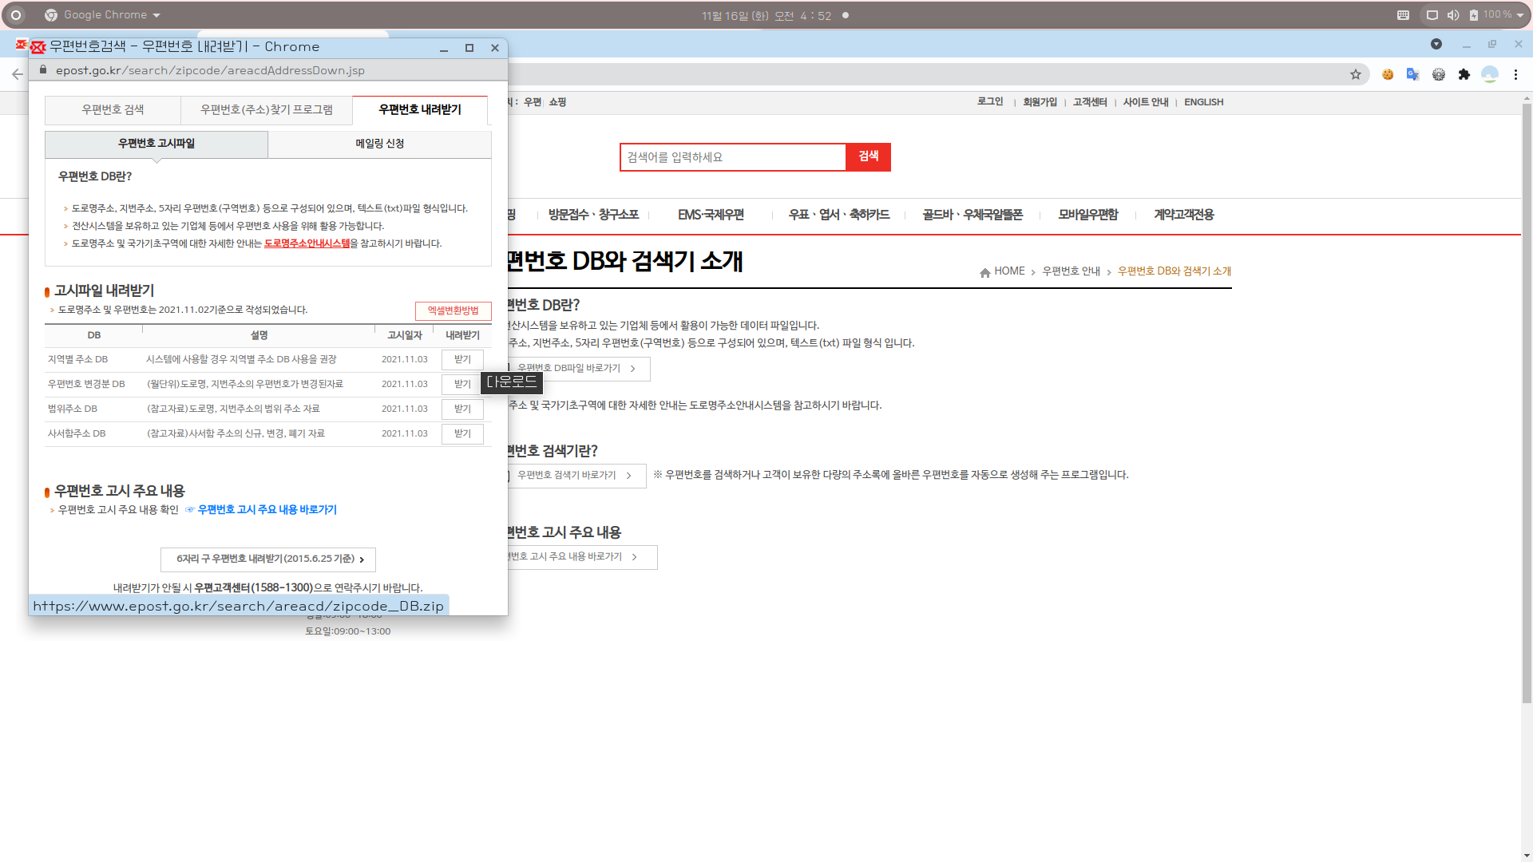Open the 도로명주소안내시스템 red link
The height and width of the screenshot is (862, 1533).
[307, 243]
